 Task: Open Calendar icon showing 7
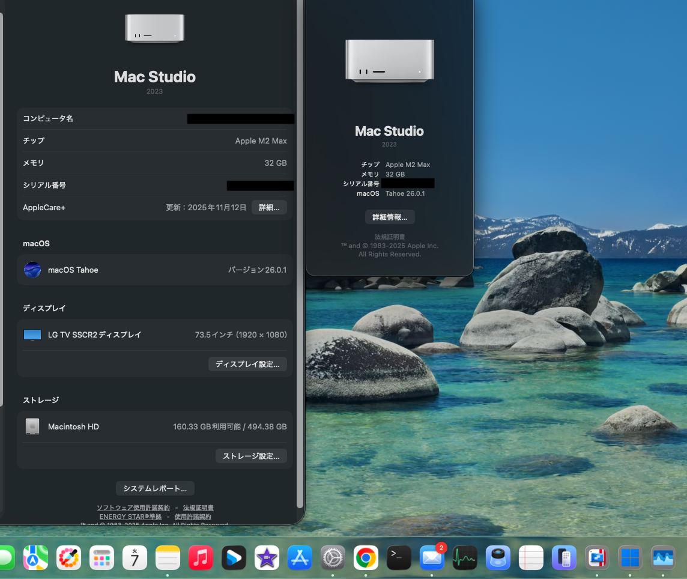(135, 558)
